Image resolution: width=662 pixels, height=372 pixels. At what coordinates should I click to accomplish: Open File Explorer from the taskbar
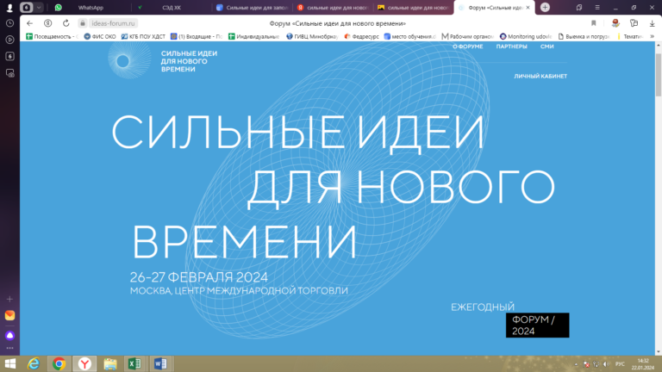click(x=110, y=363)
